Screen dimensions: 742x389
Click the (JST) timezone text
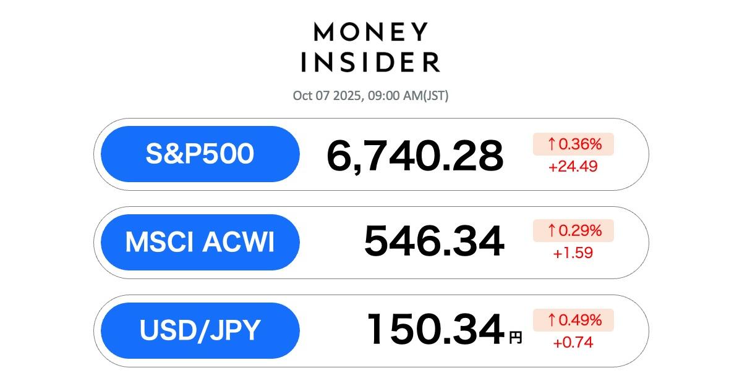pyautogui.click(x=435, y=96)
